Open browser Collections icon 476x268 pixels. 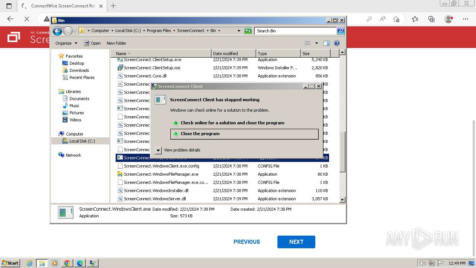click(431, 19)
